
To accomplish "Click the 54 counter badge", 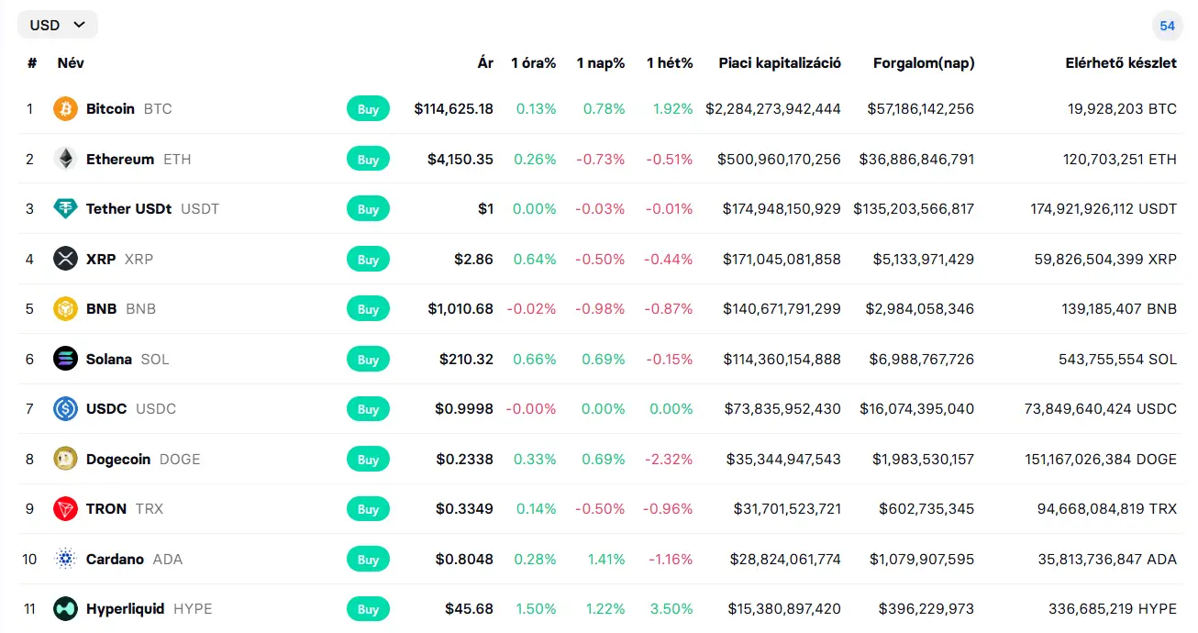I will 1167,26.
